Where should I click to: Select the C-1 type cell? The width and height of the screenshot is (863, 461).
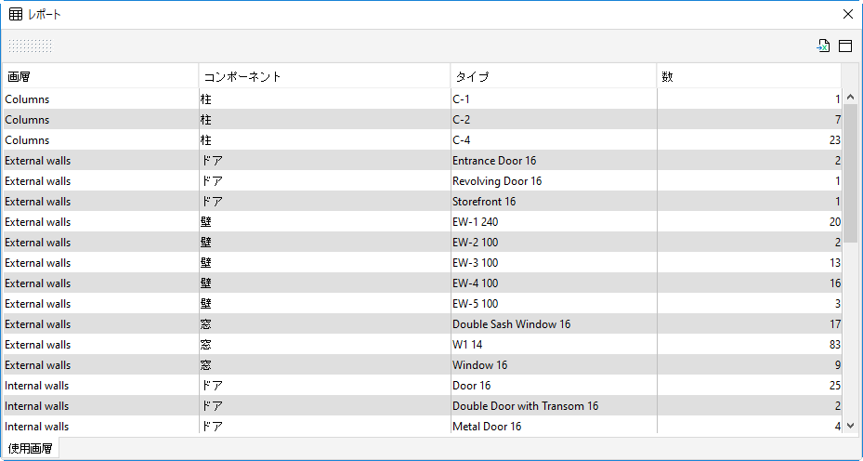tap(554, 99)
